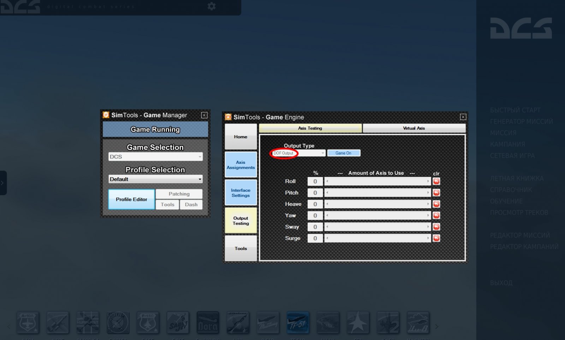Expand the Output Type dropdown
The width and height of the screenshot is (565, 340).
tap(322, 153)
